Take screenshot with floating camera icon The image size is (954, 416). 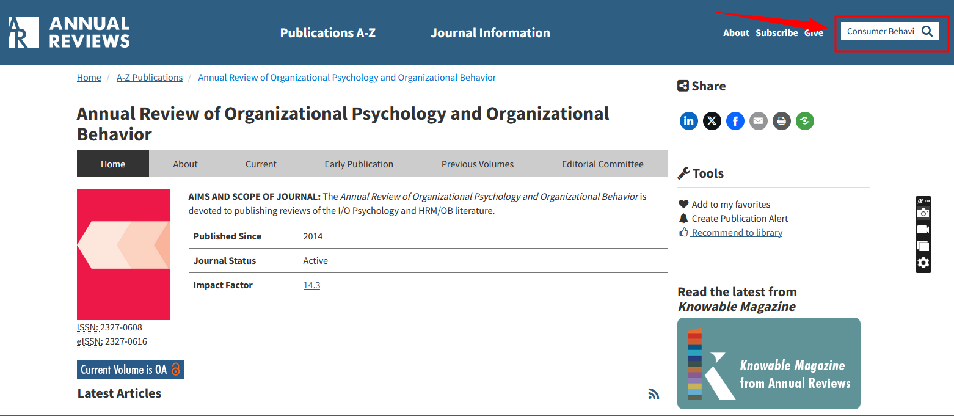pos(923,213)
